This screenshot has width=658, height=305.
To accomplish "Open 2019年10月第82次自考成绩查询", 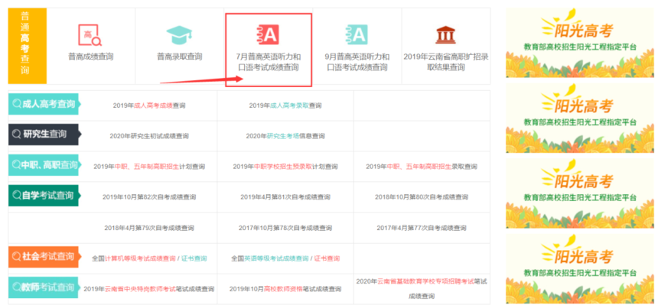I will pyautogui.click(x=149, y=196).
